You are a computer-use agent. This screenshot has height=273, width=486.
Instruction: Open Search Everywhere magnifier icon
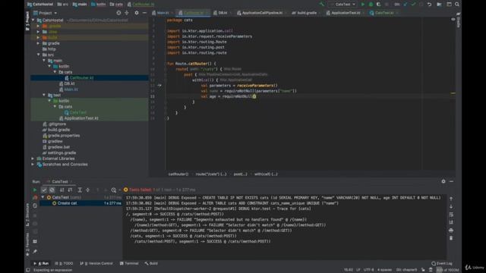coord(457,5)
